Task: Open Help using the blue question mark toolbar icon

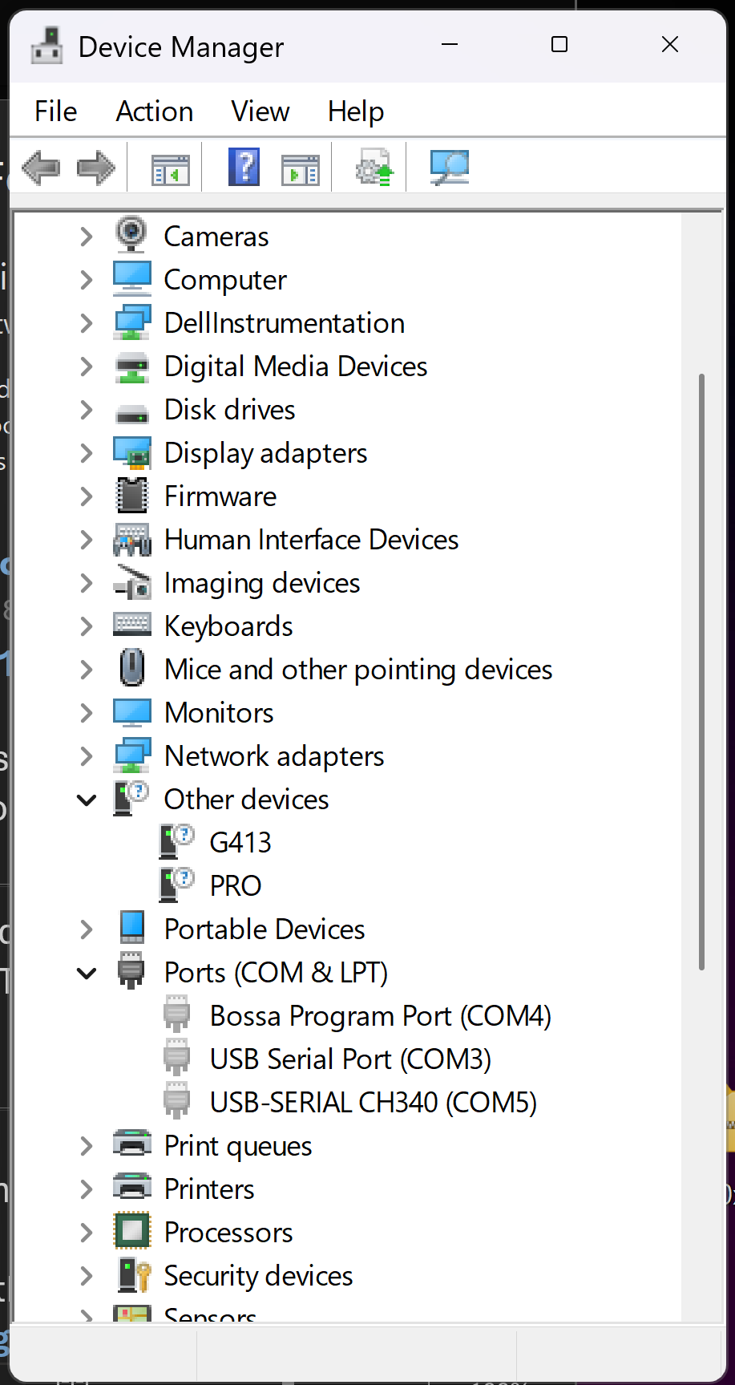Action: click(x=244, y=167)
